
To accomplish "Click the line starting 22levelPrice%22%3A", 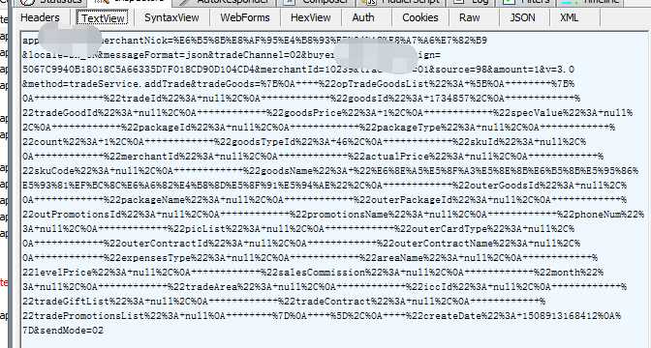I will pyautogui.click(x=313, y=273).
